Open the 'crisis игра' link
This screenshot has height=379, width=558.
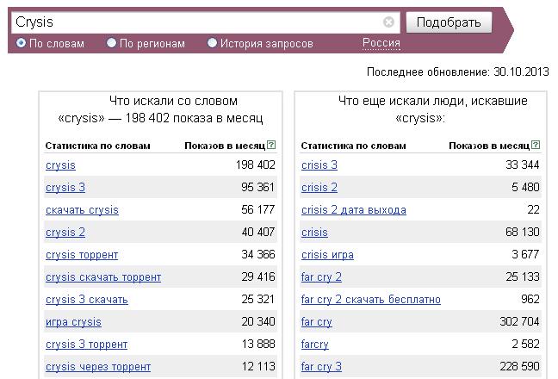pos(327,255)
